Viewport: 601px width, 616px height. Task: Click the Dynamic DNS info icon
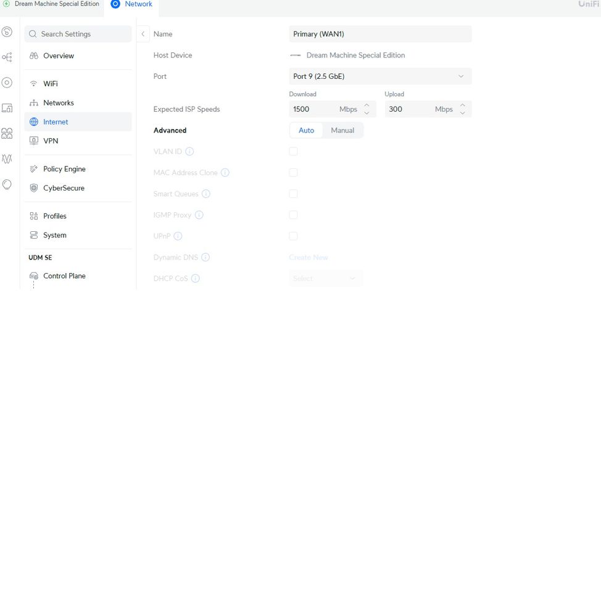(x=205, y=257)
